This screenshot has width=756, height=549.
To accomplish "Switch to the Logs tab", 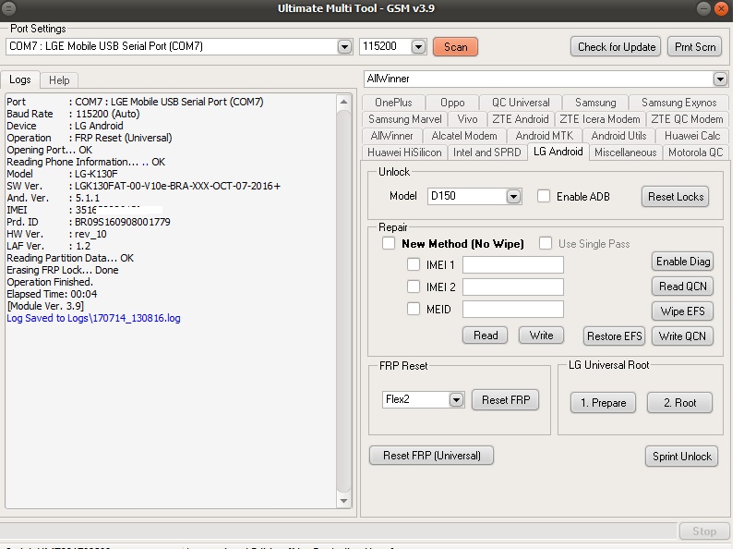I will (19, 79).
